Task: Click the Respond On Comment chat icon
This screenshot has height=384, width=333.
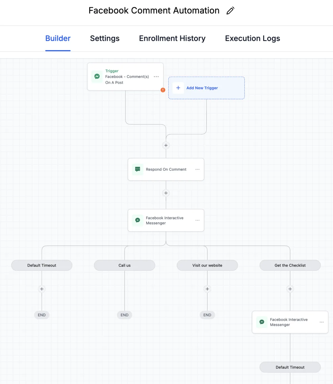Action: (137, 169)
